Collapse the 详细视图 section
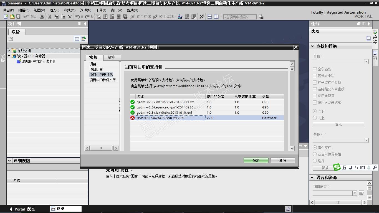Image resolution: width=379 pixels, height=213 pixels. point(9,161)
